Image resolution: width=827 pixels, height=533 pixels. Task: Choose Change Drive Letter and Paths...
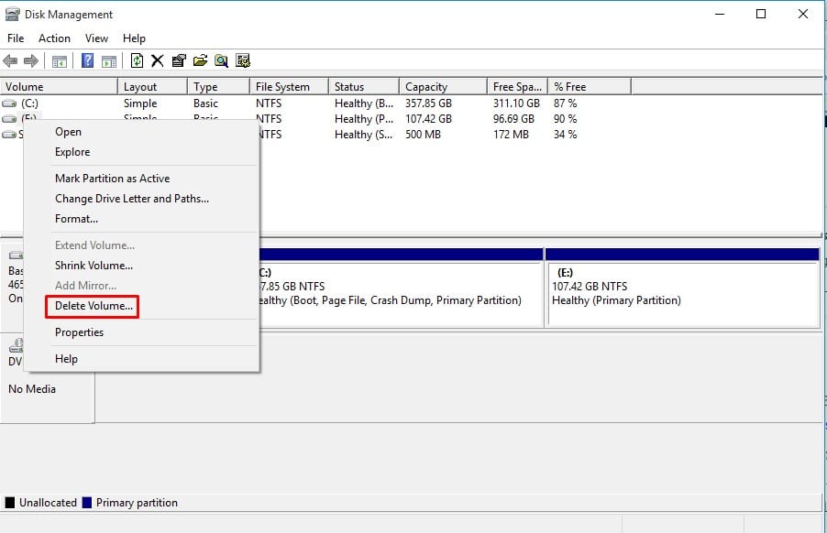[x=131, y=199]
